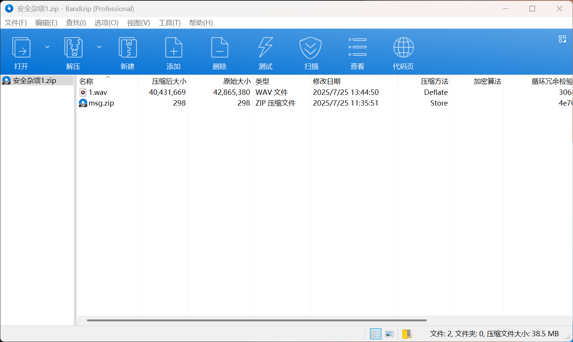Sort by the 压缩方法 column header
The width and height of the screenshot is (573, 342).
pos(424,81)
